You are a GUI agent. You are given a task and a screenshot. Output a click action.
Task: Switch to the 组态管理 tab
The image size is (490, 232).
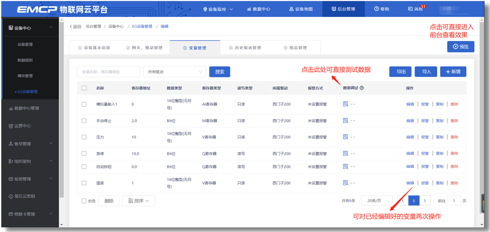(295, 48)
